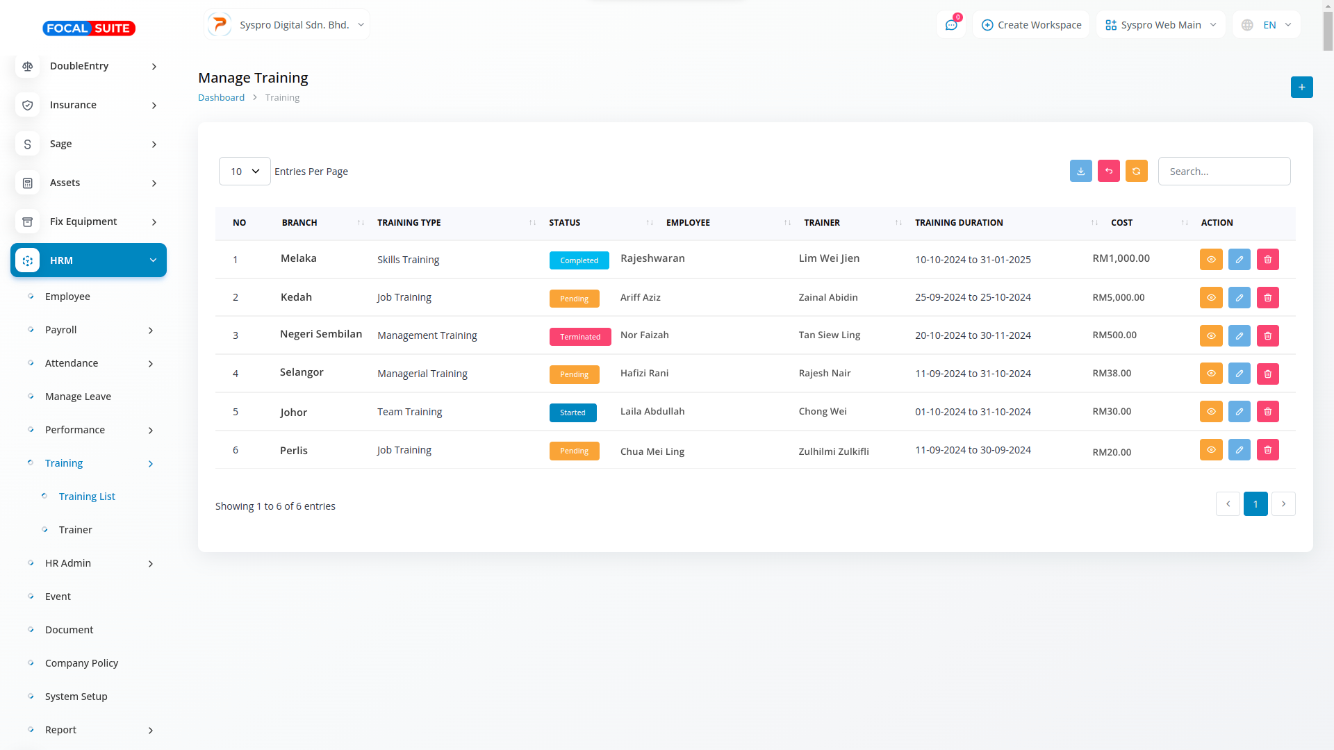View Perlis training via eye icon
Screen dimensions: 1334x750
1210,449
